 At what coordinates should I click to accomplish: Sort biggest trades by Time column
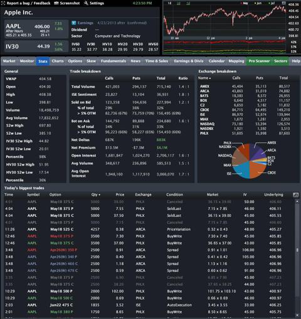click(9, 195)
